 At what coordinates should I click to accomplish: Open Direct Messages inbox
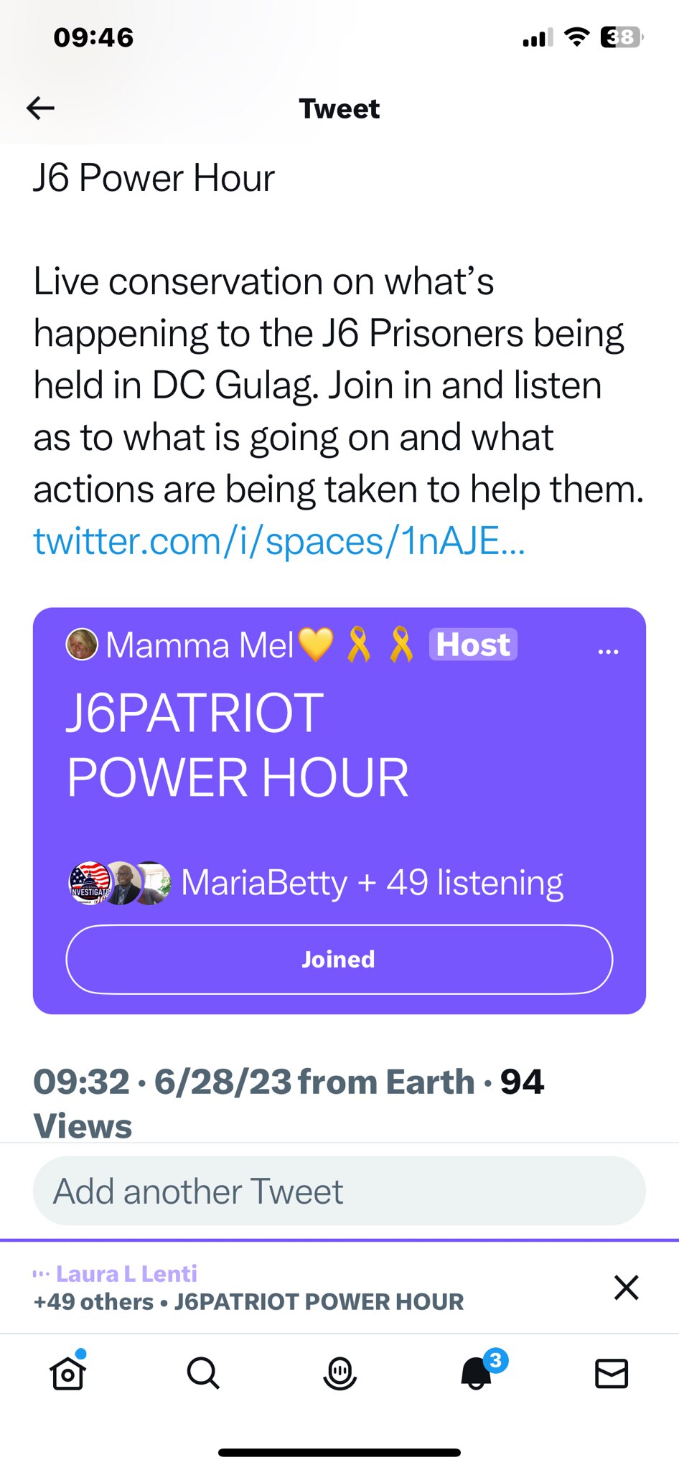pyautogui.click(x=611, y=1374)
